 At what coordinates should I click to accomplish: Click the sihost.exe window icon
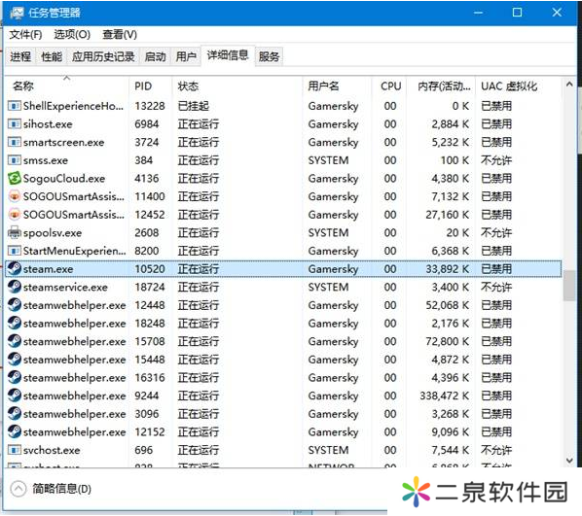pos(15,123)
